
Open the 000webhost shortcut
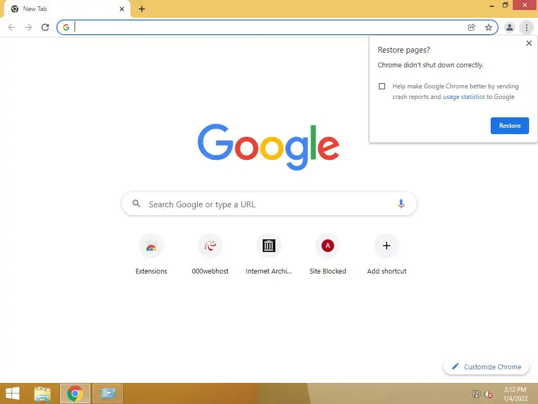210,254
